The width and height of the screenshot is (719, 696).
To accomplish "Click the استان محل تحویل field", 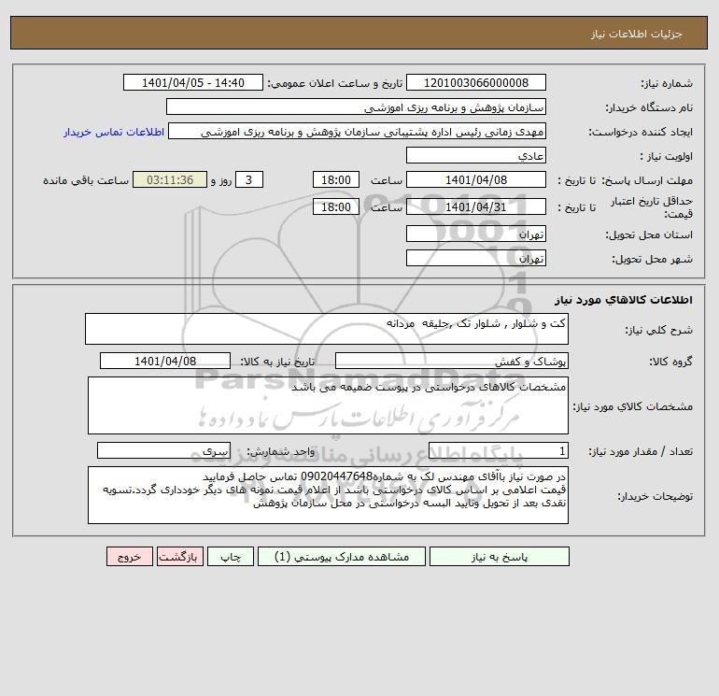I will pyautogui.click(x=476, y=234).
